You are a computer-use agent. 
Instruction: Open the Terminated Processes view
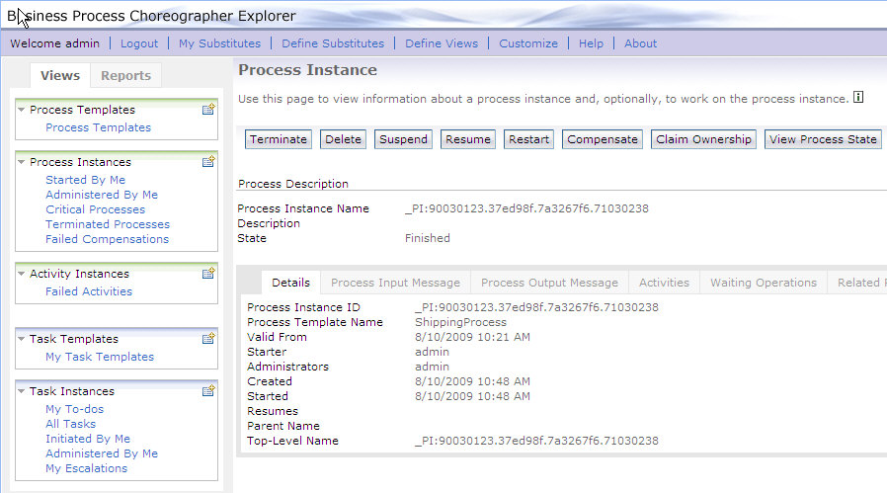[x=108, y=224]
